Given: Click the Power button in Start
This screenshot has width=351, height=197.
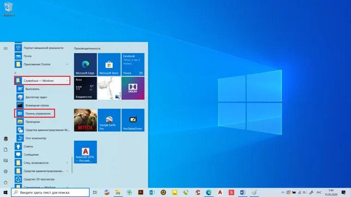Looking at the screenshot, I should (x=6, y=182).
